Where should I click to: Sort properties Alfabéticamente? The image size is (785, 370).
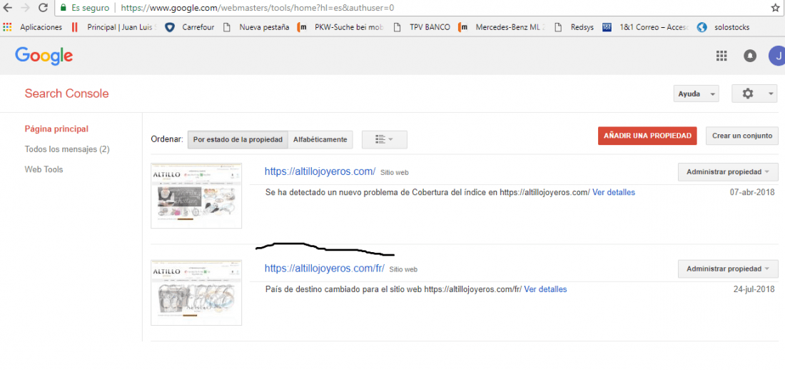coord(320,139)
